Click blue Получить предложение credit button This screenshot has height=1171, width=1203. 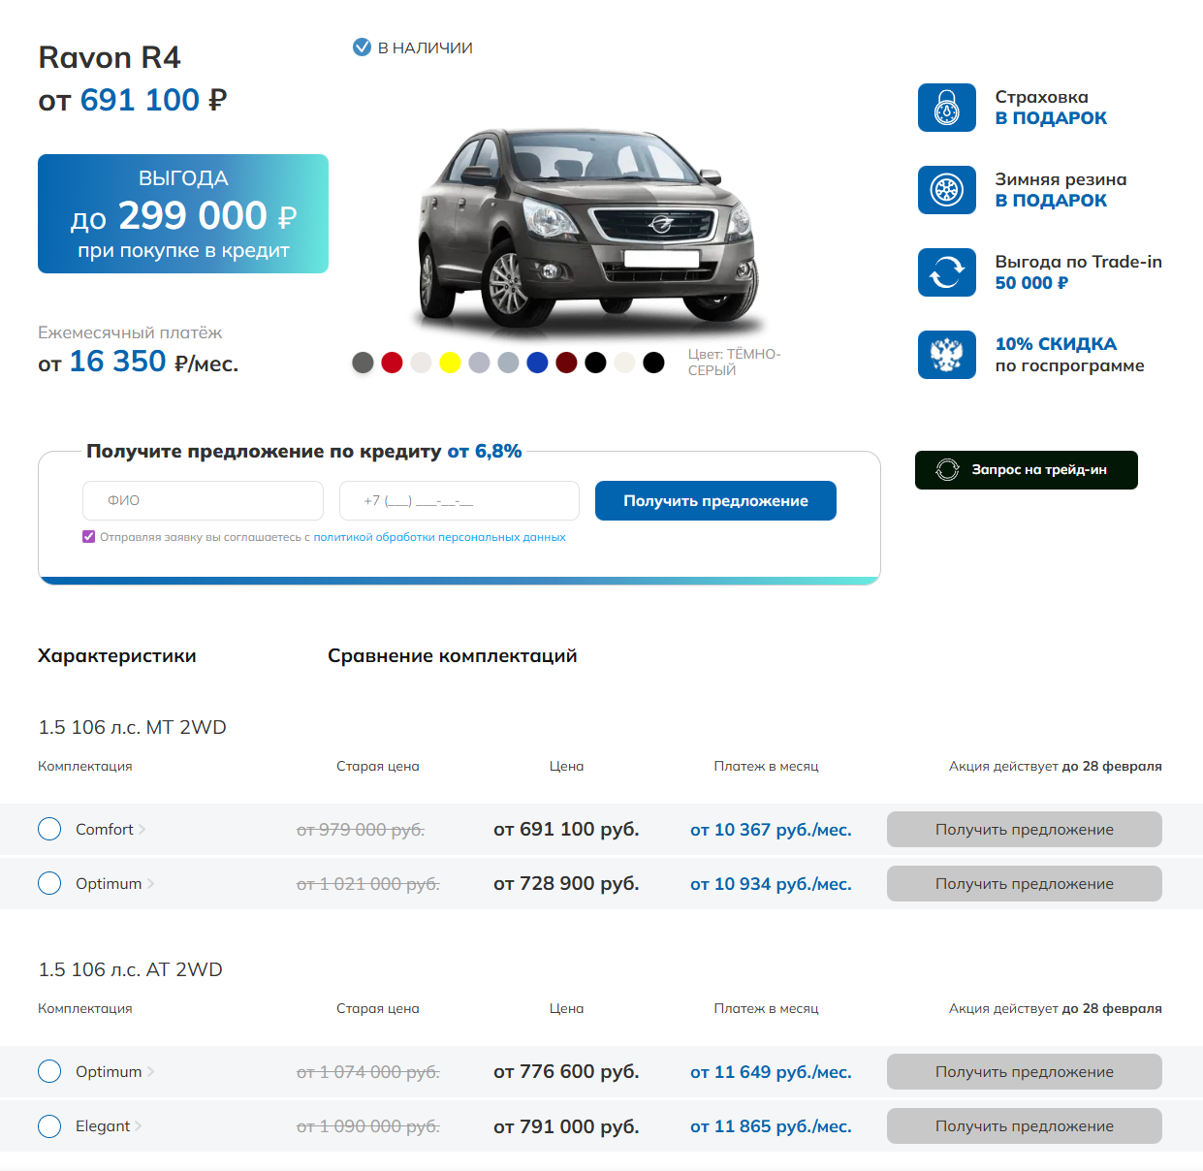715,500
